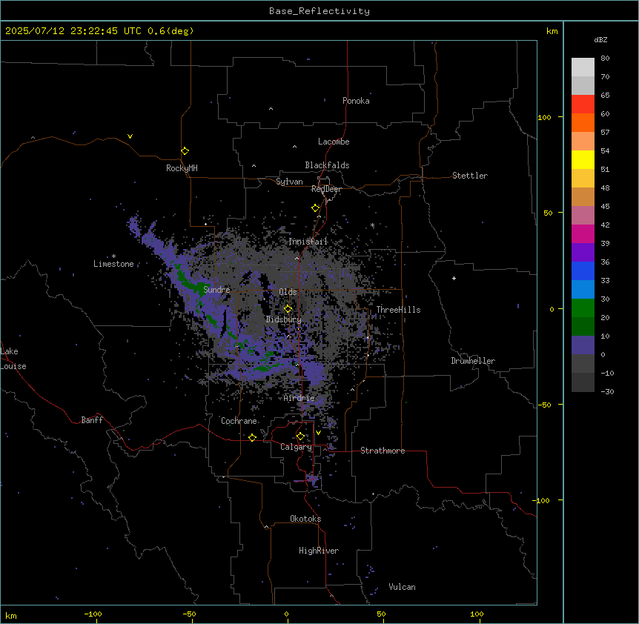Click the km unit label at top right
Screen dimensions: 639x624
[552, 31]
